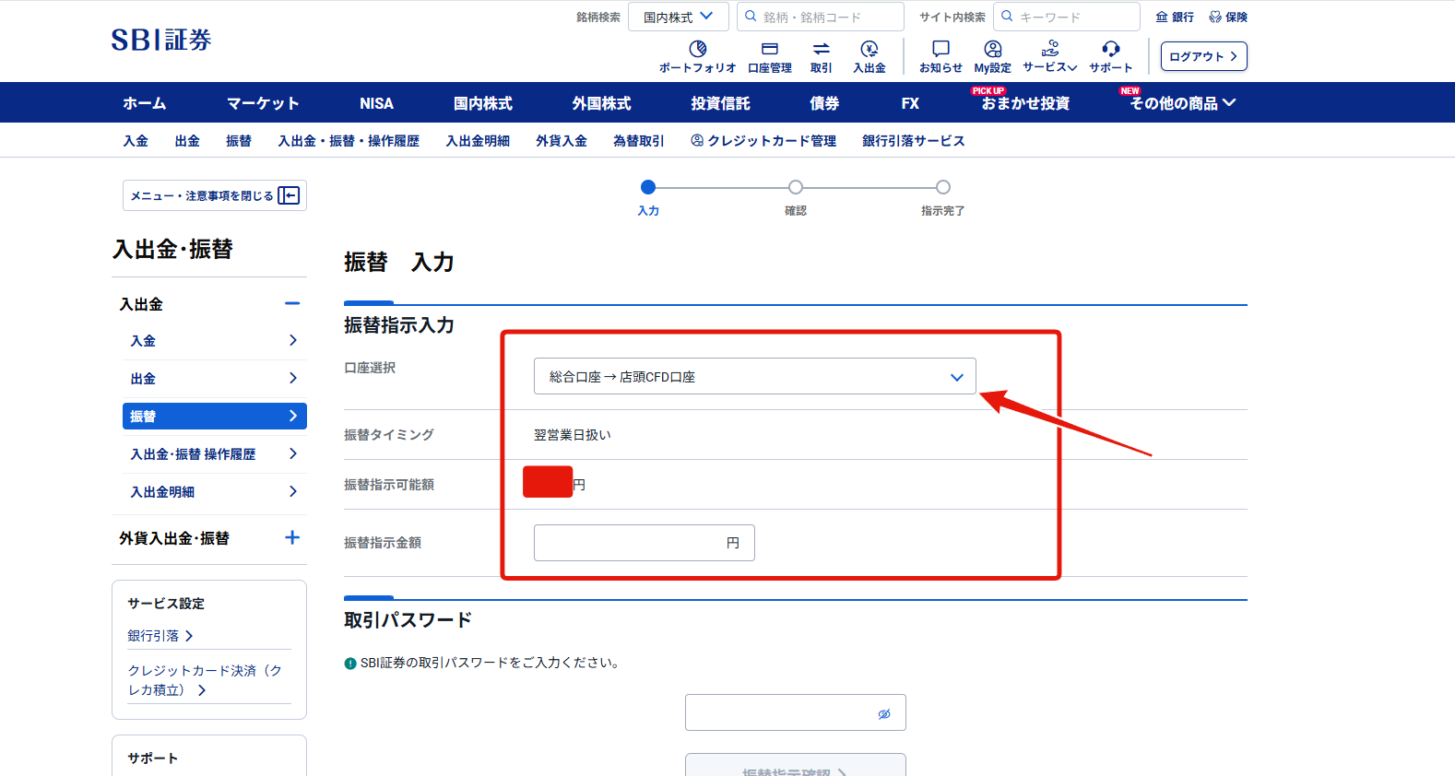Click the 取引 trade arrows icon

[821, 49]
